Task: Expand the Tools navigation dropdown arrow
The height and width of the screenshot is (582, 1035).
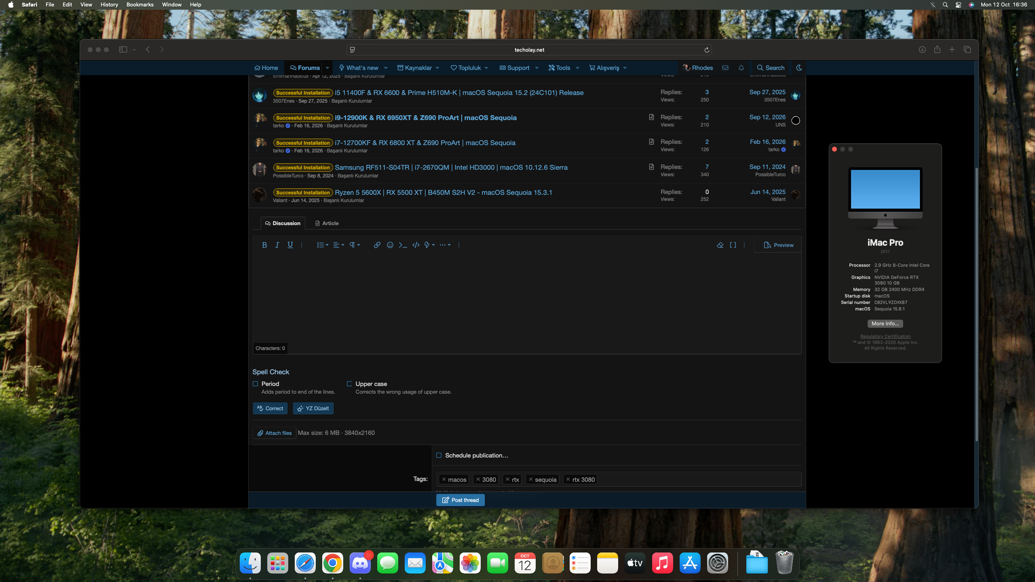Action: coord(578,68)
